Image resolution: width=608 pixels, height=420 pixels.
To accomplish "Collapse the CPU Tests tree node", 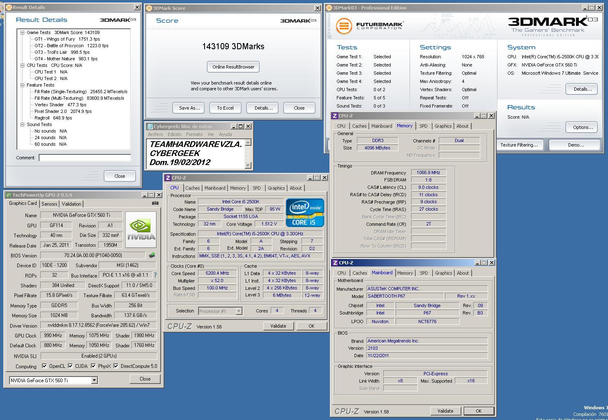I will click(x=23, y=65).
